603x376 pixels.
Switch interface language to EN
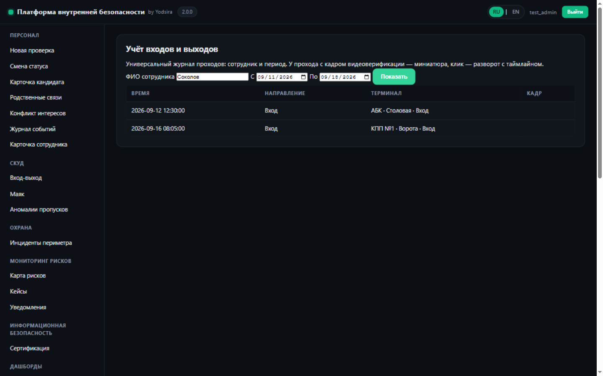[516, 12]
